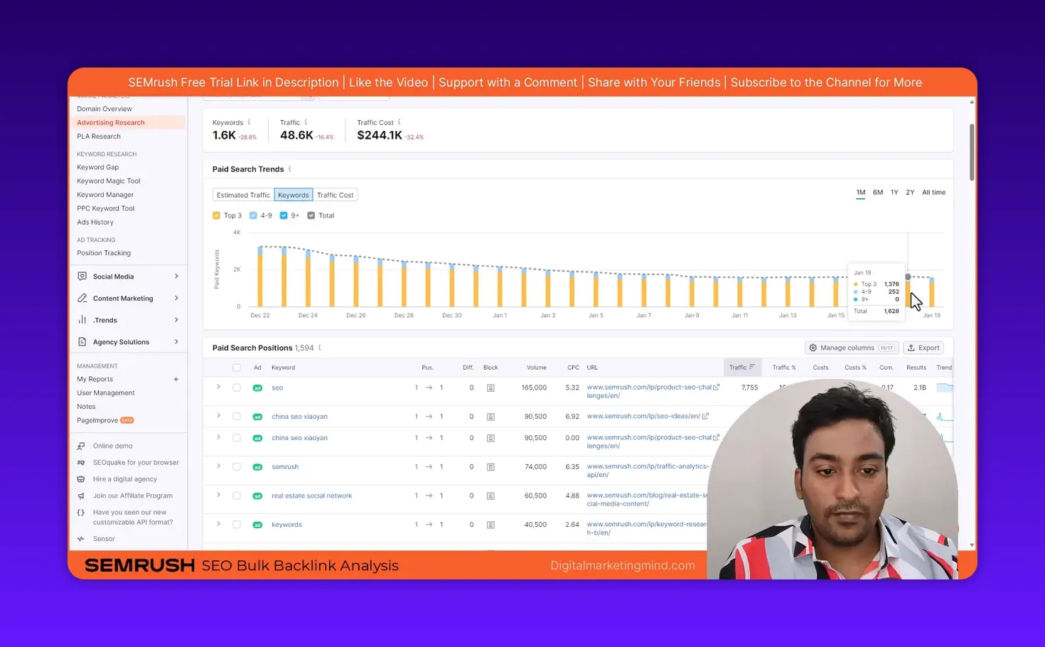Switch to the Traffic Cost tab
This screenshot has height=647, width=1045.
tap(335, 194)
